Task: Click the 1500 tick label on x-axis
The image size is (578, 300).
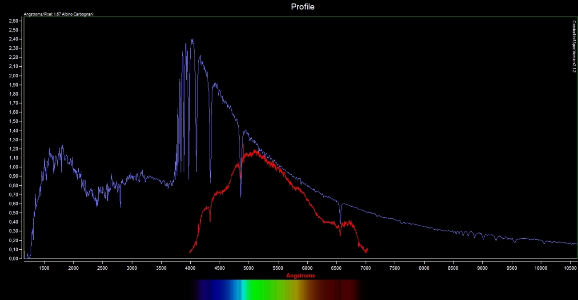Action: point(44,268)
